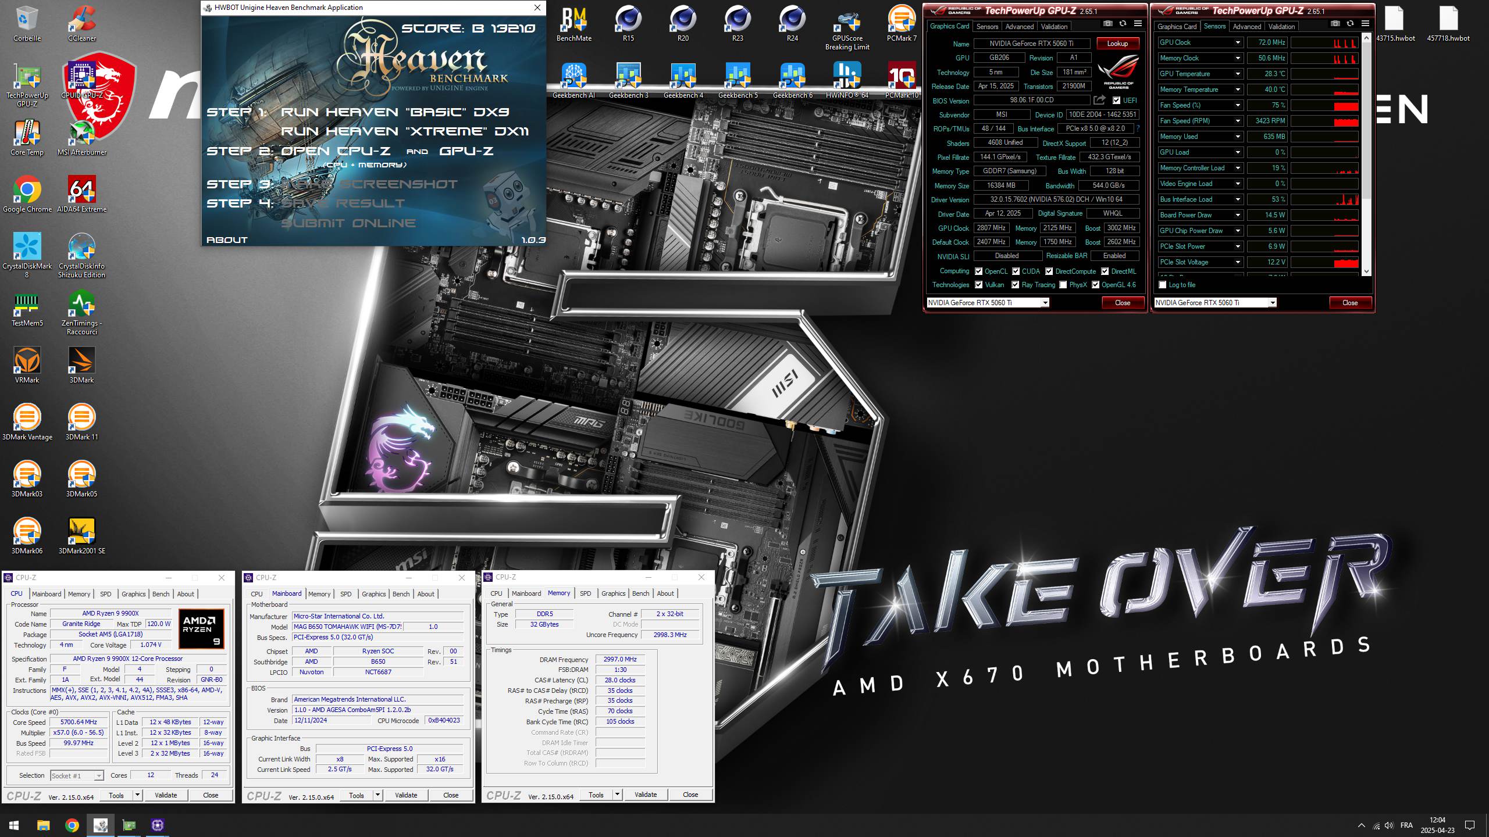Open Google Chrome from the taskbar
The height and width of the screenshot is (837, 1489).
pos(72,825)
